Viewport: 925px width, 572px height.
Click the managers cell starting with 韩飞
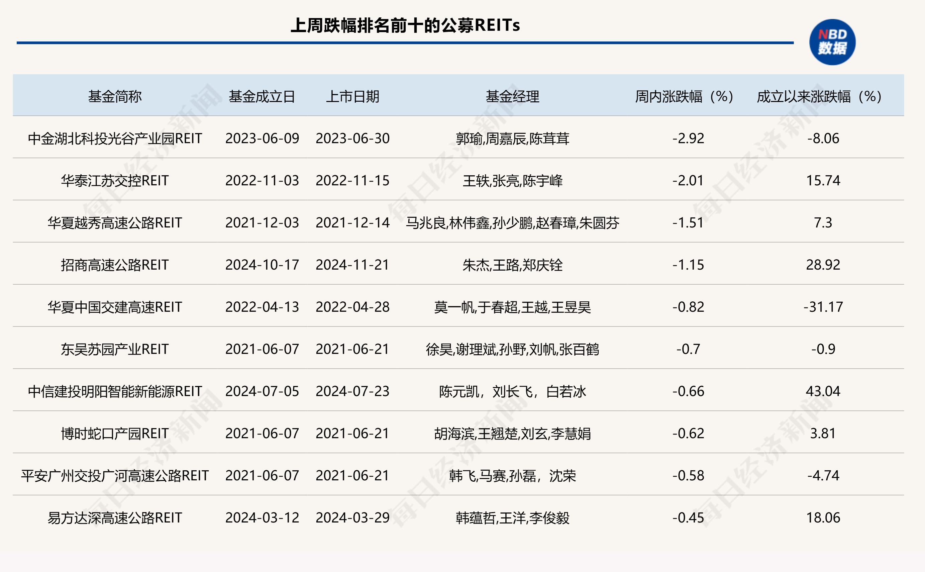(512, 476)
